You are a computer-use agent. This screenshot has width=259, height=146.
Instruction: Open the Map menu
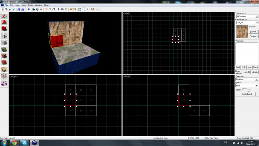click(x=17, y=5)
